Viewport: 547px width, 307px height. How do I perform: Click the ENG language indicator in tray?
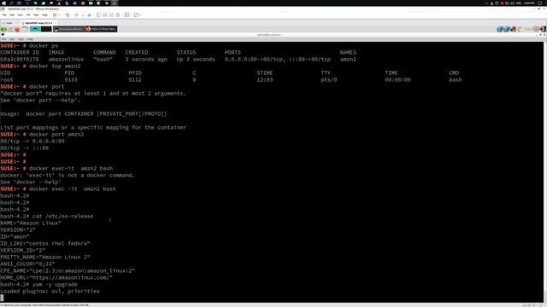(x=519, y=3)
